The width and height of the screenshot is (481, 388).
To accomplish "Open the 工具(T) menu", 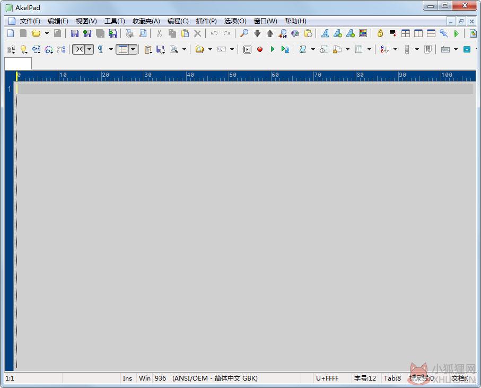I will point(115,21).
